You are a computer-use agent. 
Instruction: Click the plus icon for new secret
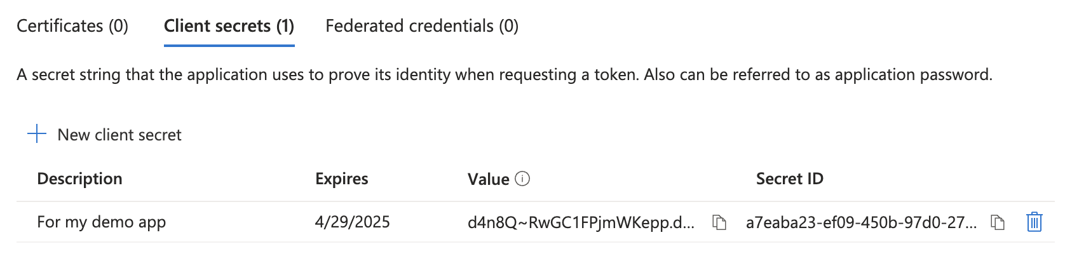coord(37,134)
